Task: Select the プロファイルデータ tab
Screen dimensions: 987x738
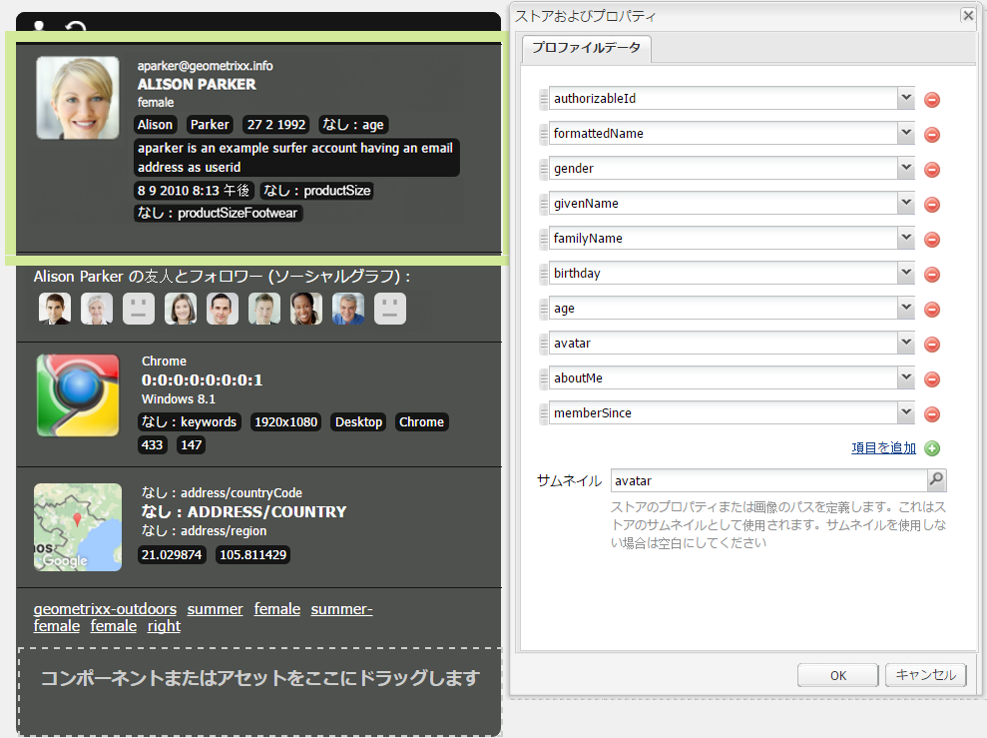Action: click(586, 48)
